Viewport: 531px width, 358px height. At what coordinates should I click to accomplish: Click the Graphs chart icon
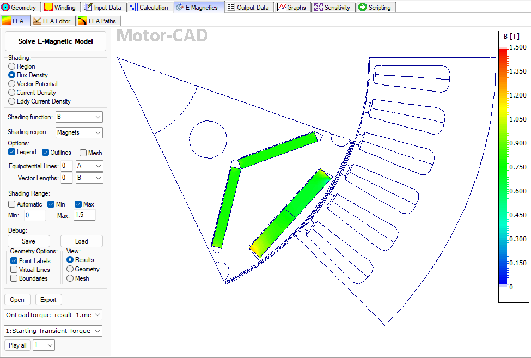[x=282, y=7]
